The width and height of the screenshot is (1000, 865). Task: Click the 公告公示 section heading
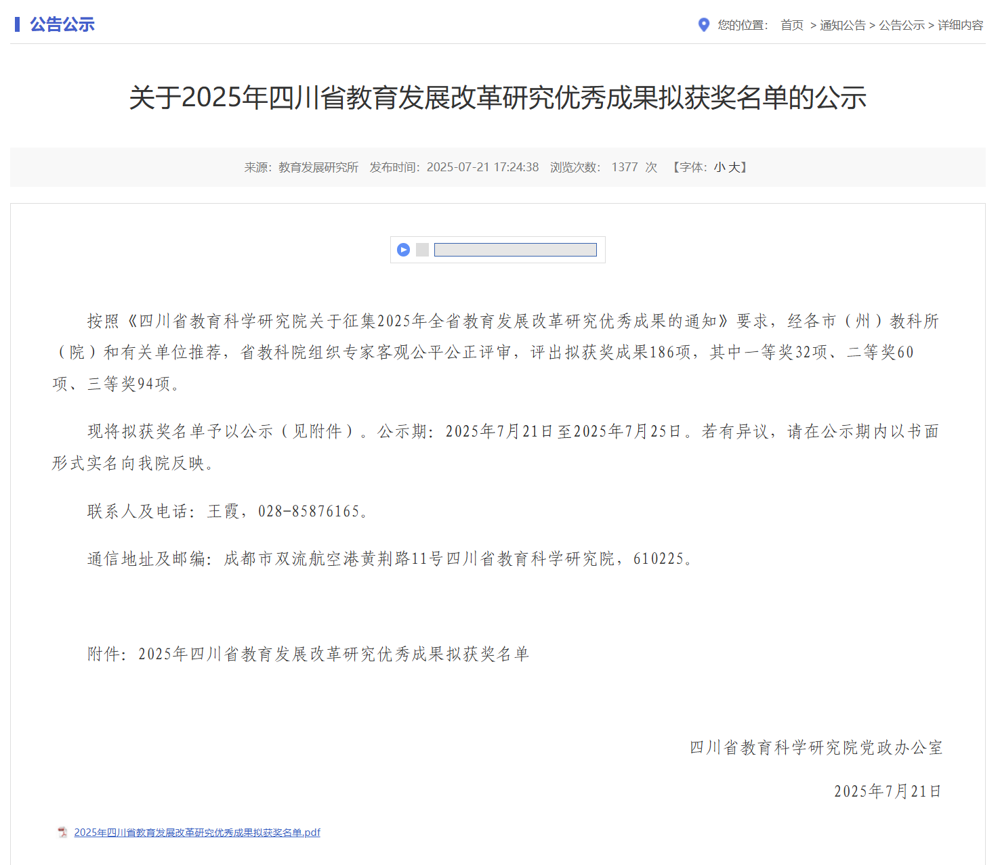coord(62,24)
